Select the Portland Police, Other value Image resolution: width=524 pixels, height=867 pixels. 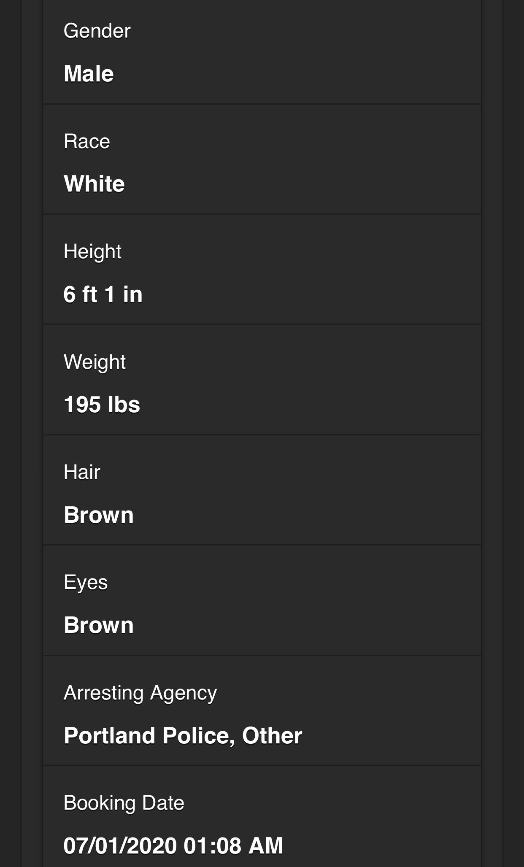pos(183,736)
